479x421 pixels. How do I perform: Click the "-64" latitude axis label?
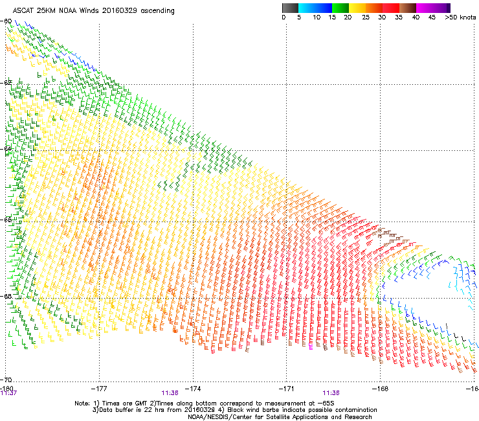6,149
